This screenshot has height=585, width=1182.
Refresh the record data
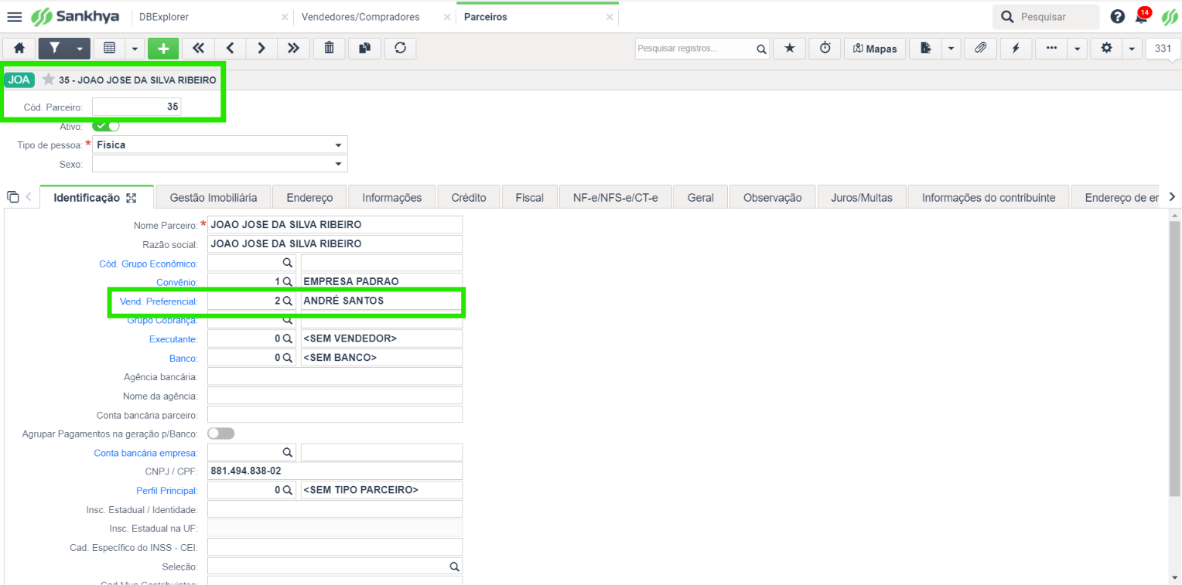400,48
